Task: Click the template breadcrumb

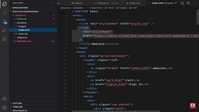Action: (x=78, y=8)
